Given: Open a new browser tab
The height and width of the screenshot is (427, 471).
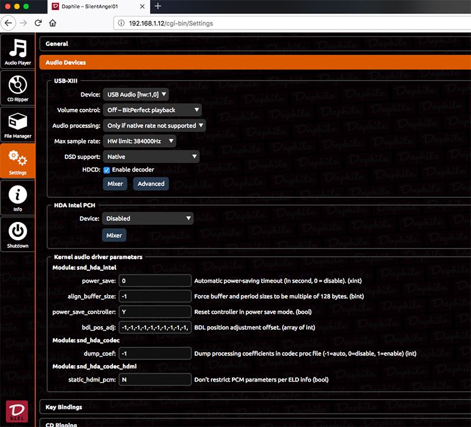Looking at the screenshot, I should click(158, 6).
